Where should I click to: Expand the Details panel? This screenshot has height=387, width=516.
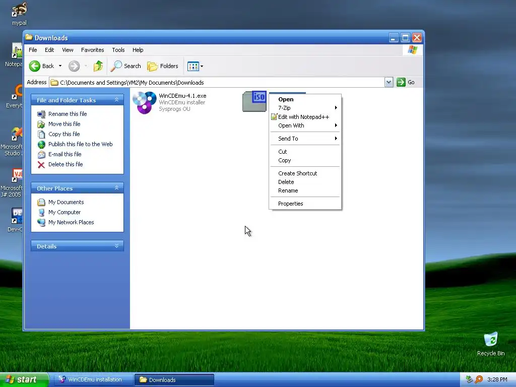click(x=116, y=246)
